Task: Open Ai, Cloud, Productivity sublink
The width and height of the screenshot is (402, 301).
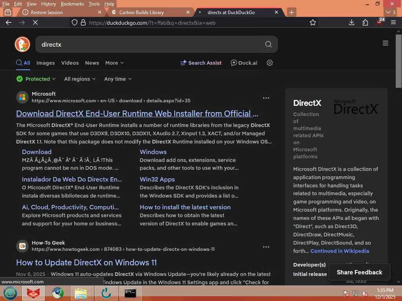Action: click(70, 207)
